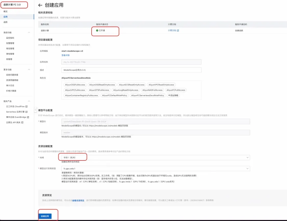
Task: Collapse the 高级功能 sidebar section
Action: (x=29, y=33)
